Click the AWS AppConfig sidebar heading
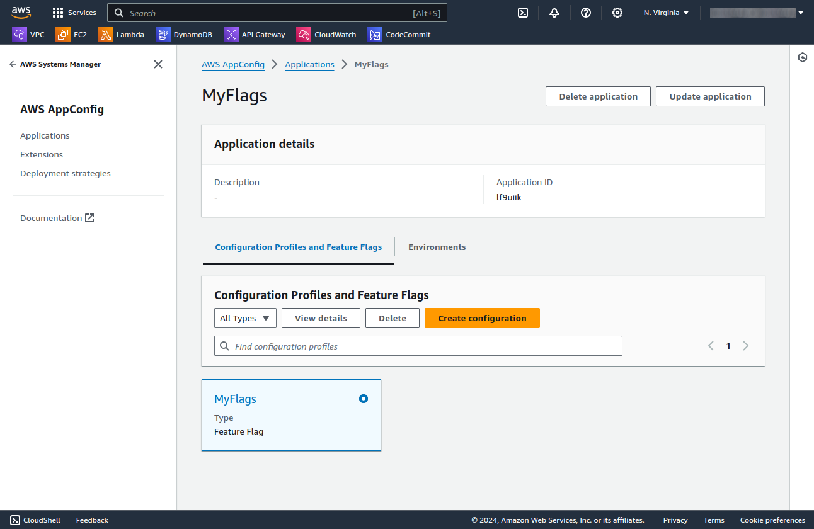This screenshot has height=529, width=814. (x=62, y=110)
